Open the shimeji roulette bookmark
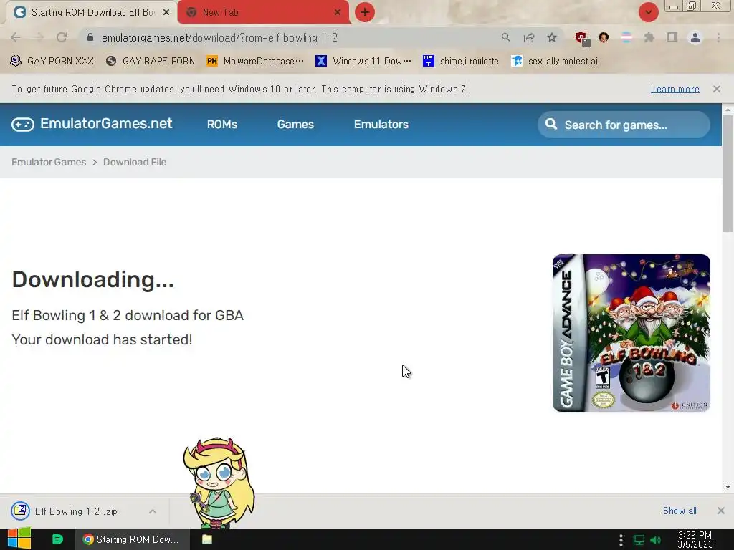The width and height of the screenshot is (734, 550). [461, 61]
